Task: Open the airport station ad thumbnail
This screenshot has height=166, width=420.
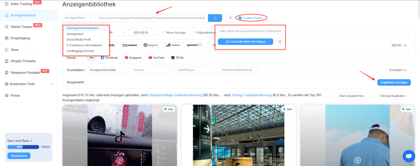Action: pyautogui.click(x=238, y=135)
